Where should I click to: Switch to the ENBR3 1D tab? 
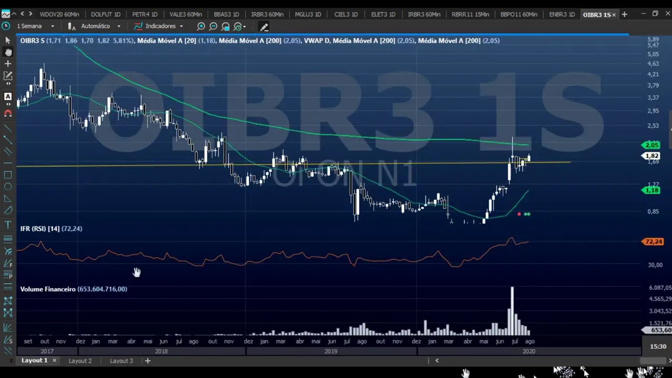(562, 14)
